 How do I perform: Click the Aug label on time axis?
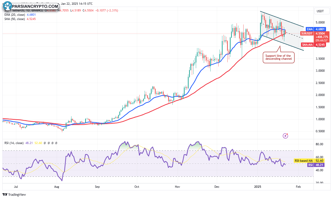tap(57, 186)
